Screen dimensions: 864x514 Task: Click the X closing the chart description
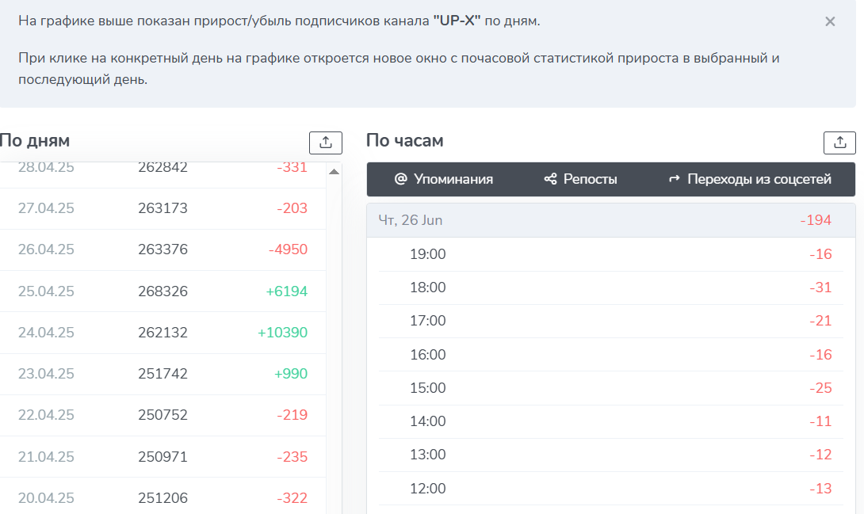tap(831, 22)
